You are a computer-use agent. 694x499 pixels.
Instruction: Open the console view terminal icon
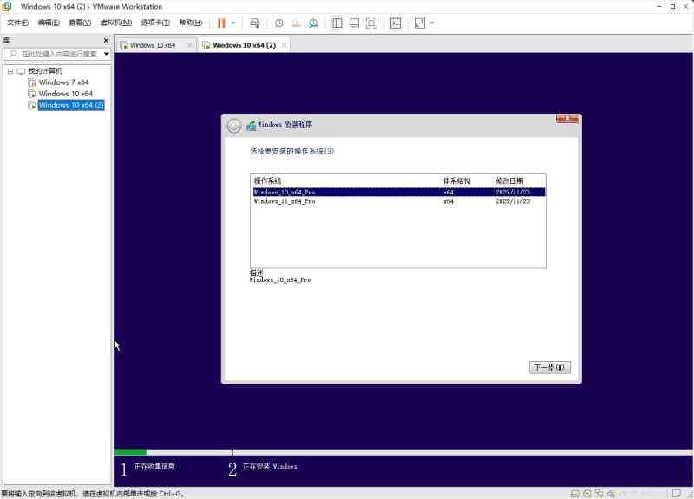click(x=396, y=23)
